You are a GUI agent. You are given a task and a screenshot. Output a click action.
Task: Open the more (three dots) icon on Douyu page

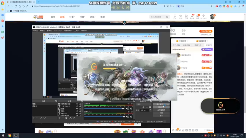tap(184, 30)
